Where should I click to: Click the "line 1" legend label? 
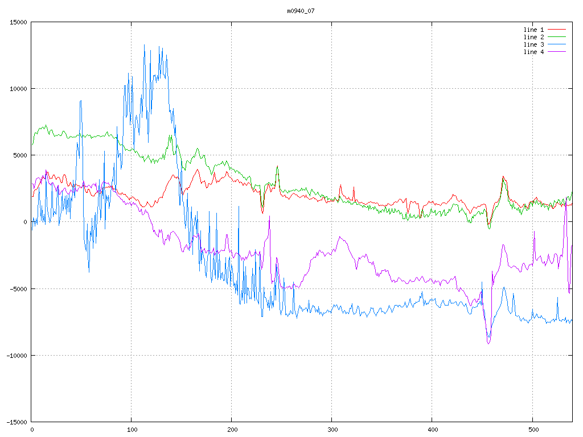tap(533, 30)
